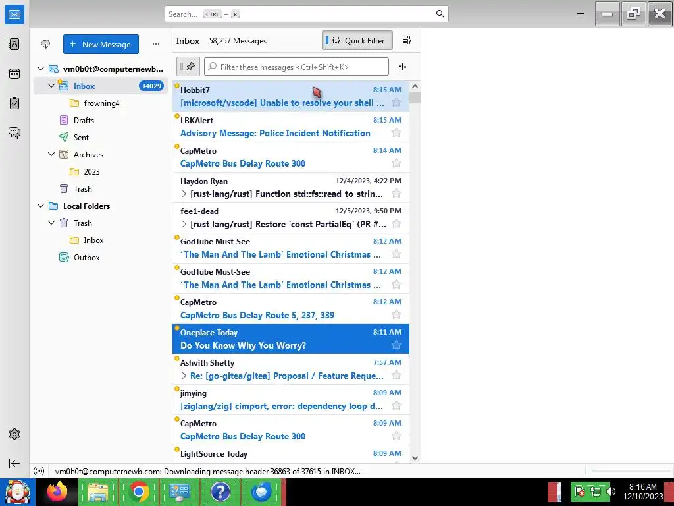Click Filter these messages input field

point(297,67)
